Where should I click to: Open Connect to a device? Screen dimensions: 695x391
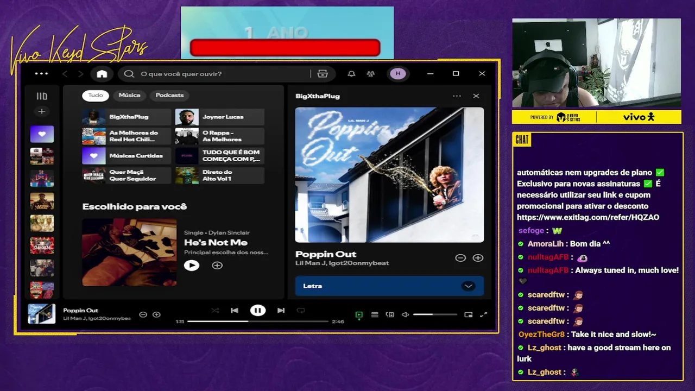click(x=390, y=315)
